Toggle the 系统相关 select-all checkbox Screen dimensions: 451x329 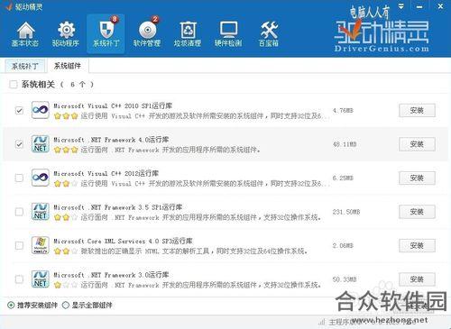pos(14,85)
